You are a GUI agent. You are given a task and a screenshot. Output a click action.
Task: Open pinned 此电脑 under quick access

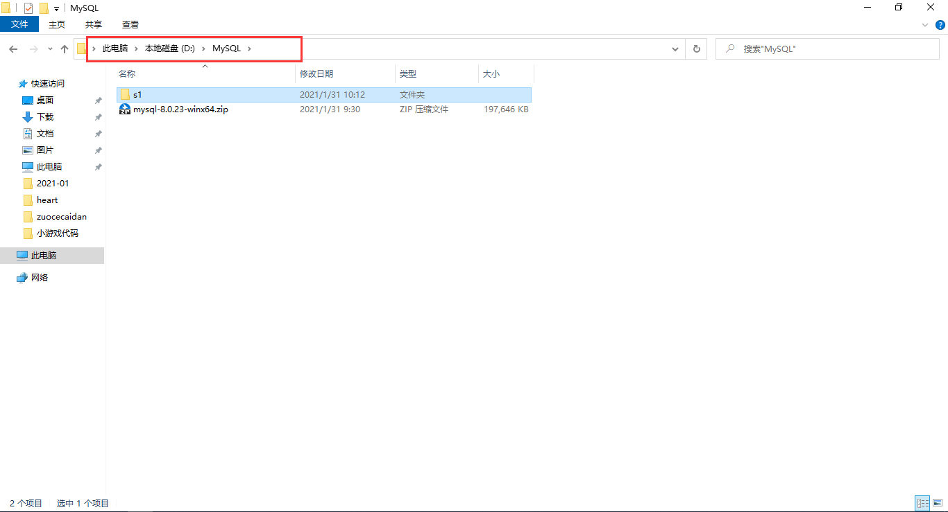coord(49,166)
